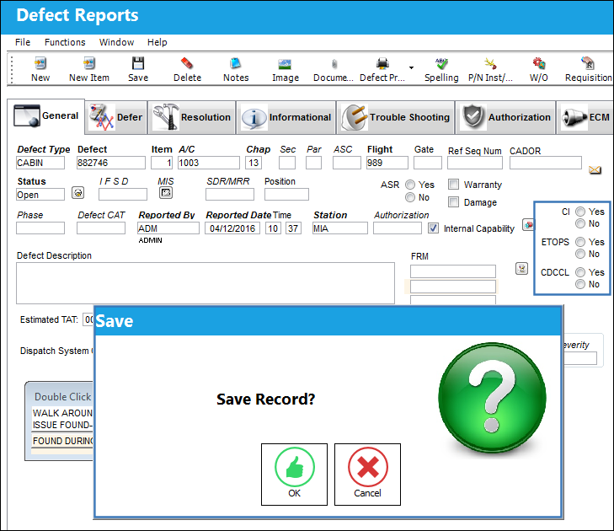Click the red X Cancel button
Screen dimensions: 614x531
pyautogui.click(x=367, y=475)
